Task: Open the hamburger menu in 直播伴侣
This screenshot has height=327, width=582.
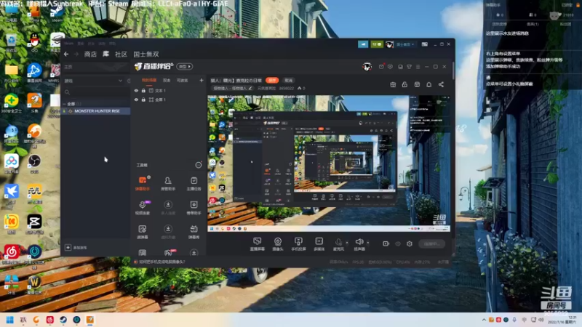Action: tap(418, 67)
